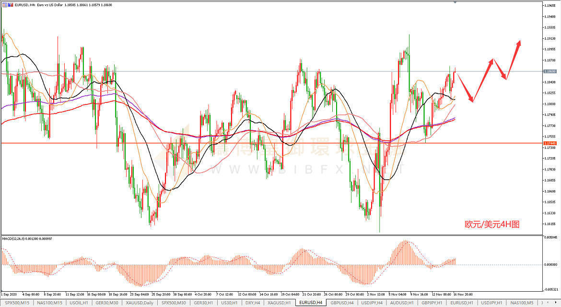Image resolution: width=561 pixels, height=307 pixels.
Task: Open the NAS100,M15 chart tab
Action: click(x=49, y=303)
